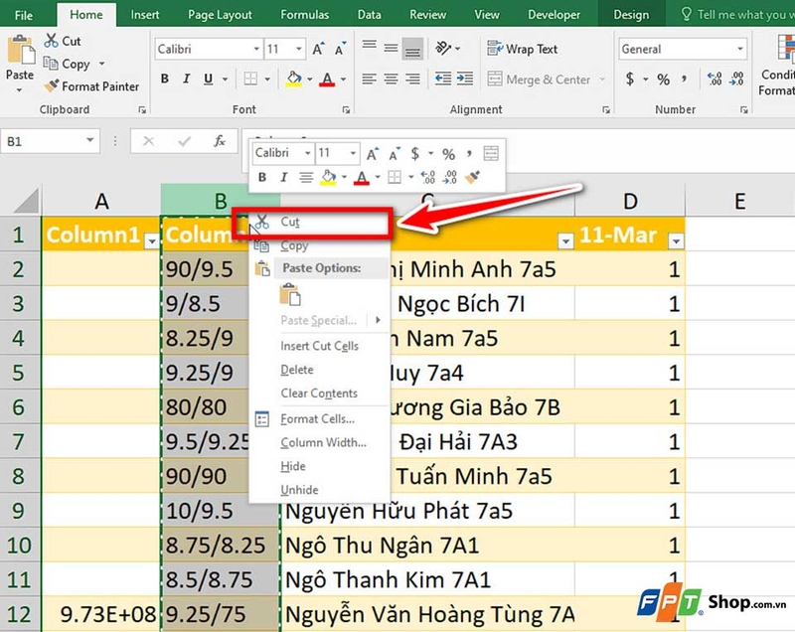Image resolution: width=795 pixels, height=632 pixels.
Task: Click the Increase Decimal icon
Action: coord(713,79)
